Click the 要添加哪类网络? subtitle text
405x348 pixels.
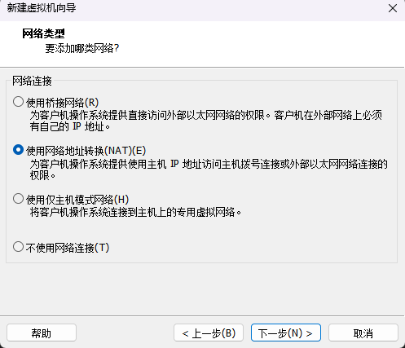82,49
